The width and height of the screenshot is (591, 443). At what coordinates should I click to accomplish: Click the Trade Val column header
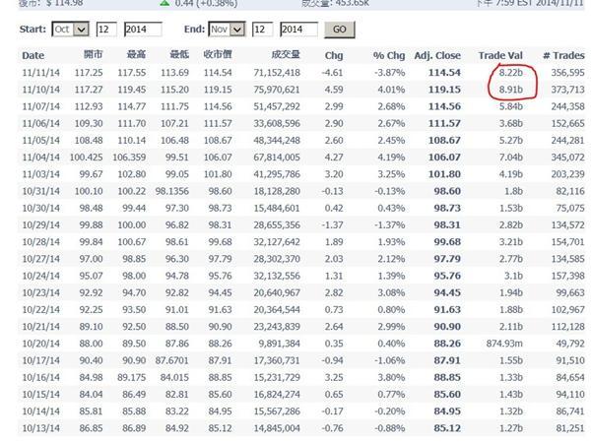point(498,56)
